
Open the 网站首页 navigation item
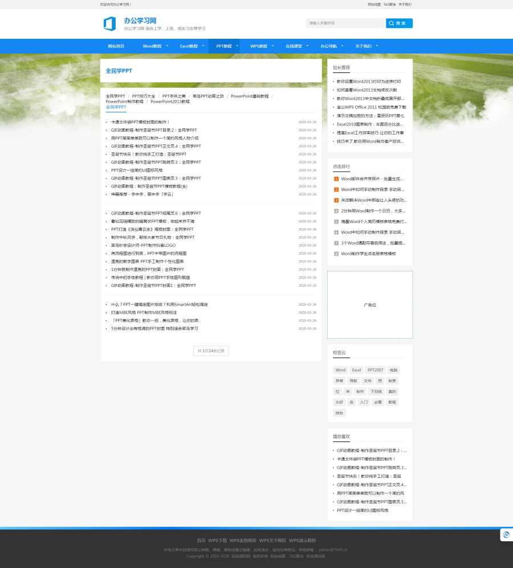pyautogui.click(x=116, y=46)
